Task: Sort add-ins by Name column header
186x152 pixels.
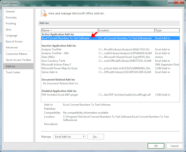Action: 70,30
